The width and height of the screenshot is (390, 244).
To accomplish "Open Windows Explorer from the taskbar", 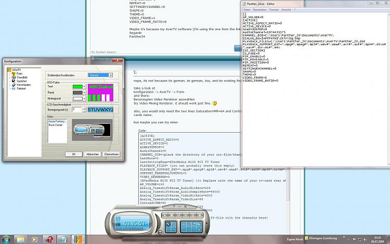I will (x=20, y=239).
